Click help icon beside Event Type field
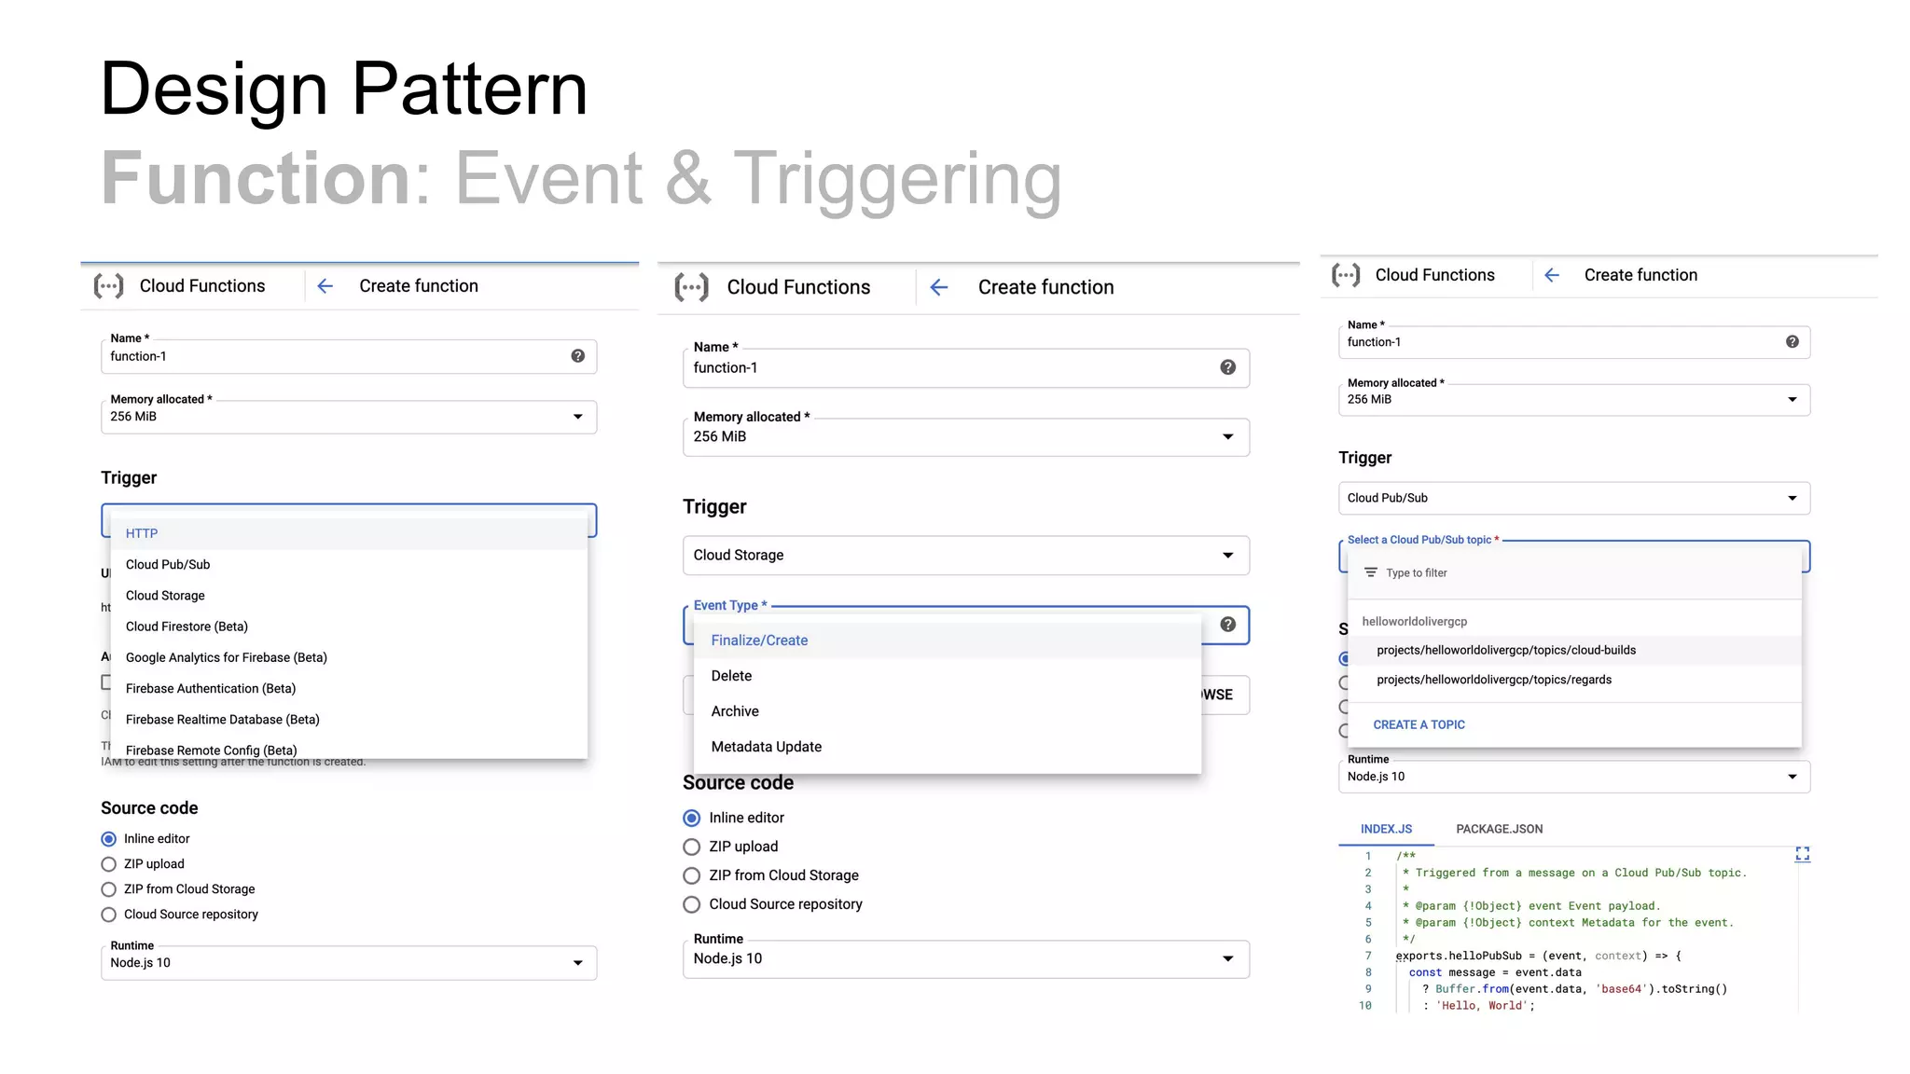This screenshot has width=1910, height=1074. (1228, 625)
